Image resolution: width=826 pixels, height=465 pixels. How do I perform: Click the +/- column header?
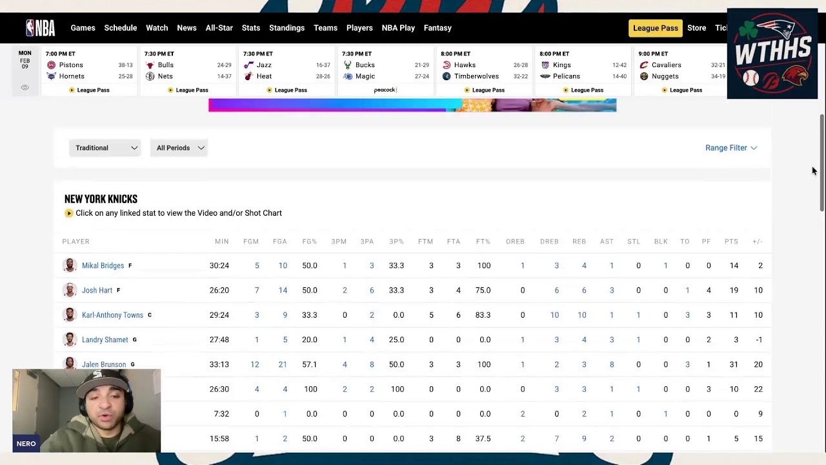(758, 242)
